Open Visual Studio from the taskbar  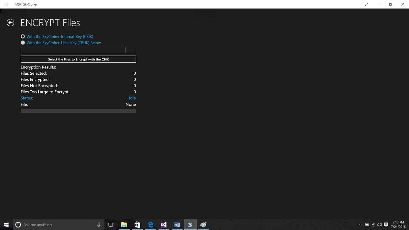click(164, 225)
